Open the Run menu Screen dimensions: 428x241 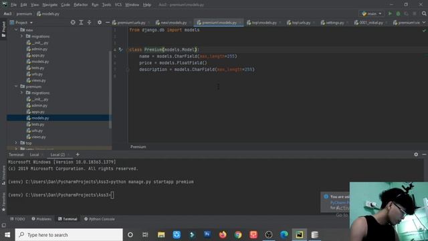tap(95, 5)
